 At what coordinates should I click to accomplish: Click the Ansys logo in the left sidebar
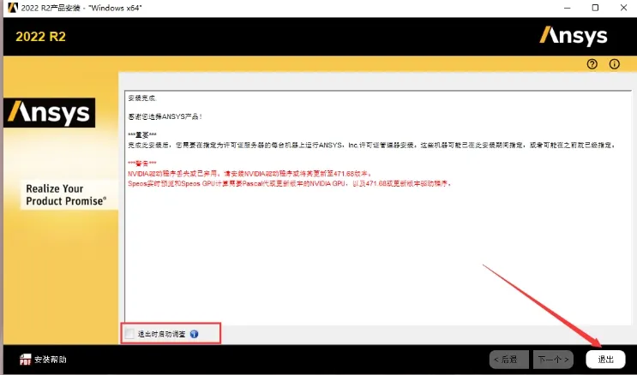(49, 112)
